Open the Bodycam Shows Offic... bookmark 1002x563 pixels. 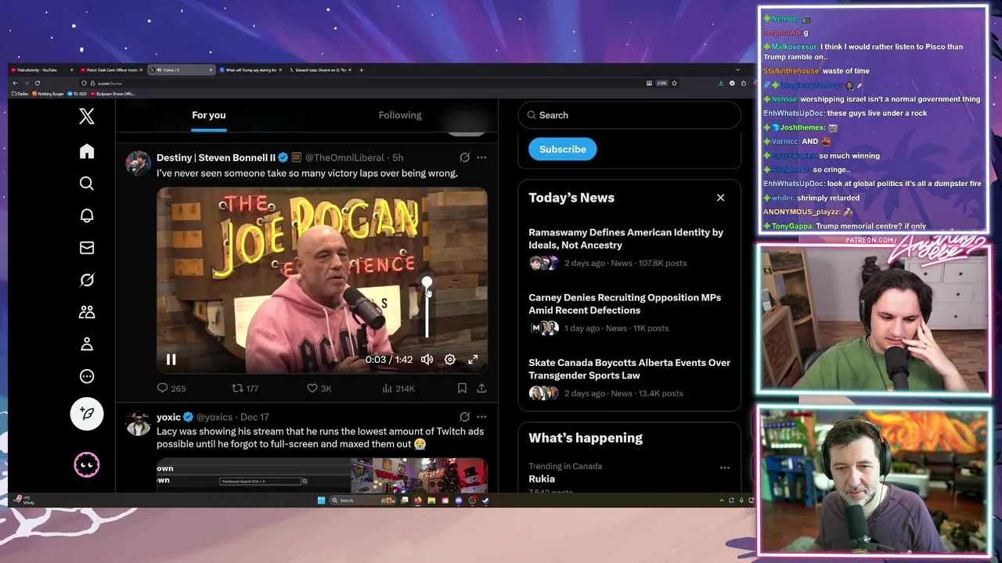114,94
